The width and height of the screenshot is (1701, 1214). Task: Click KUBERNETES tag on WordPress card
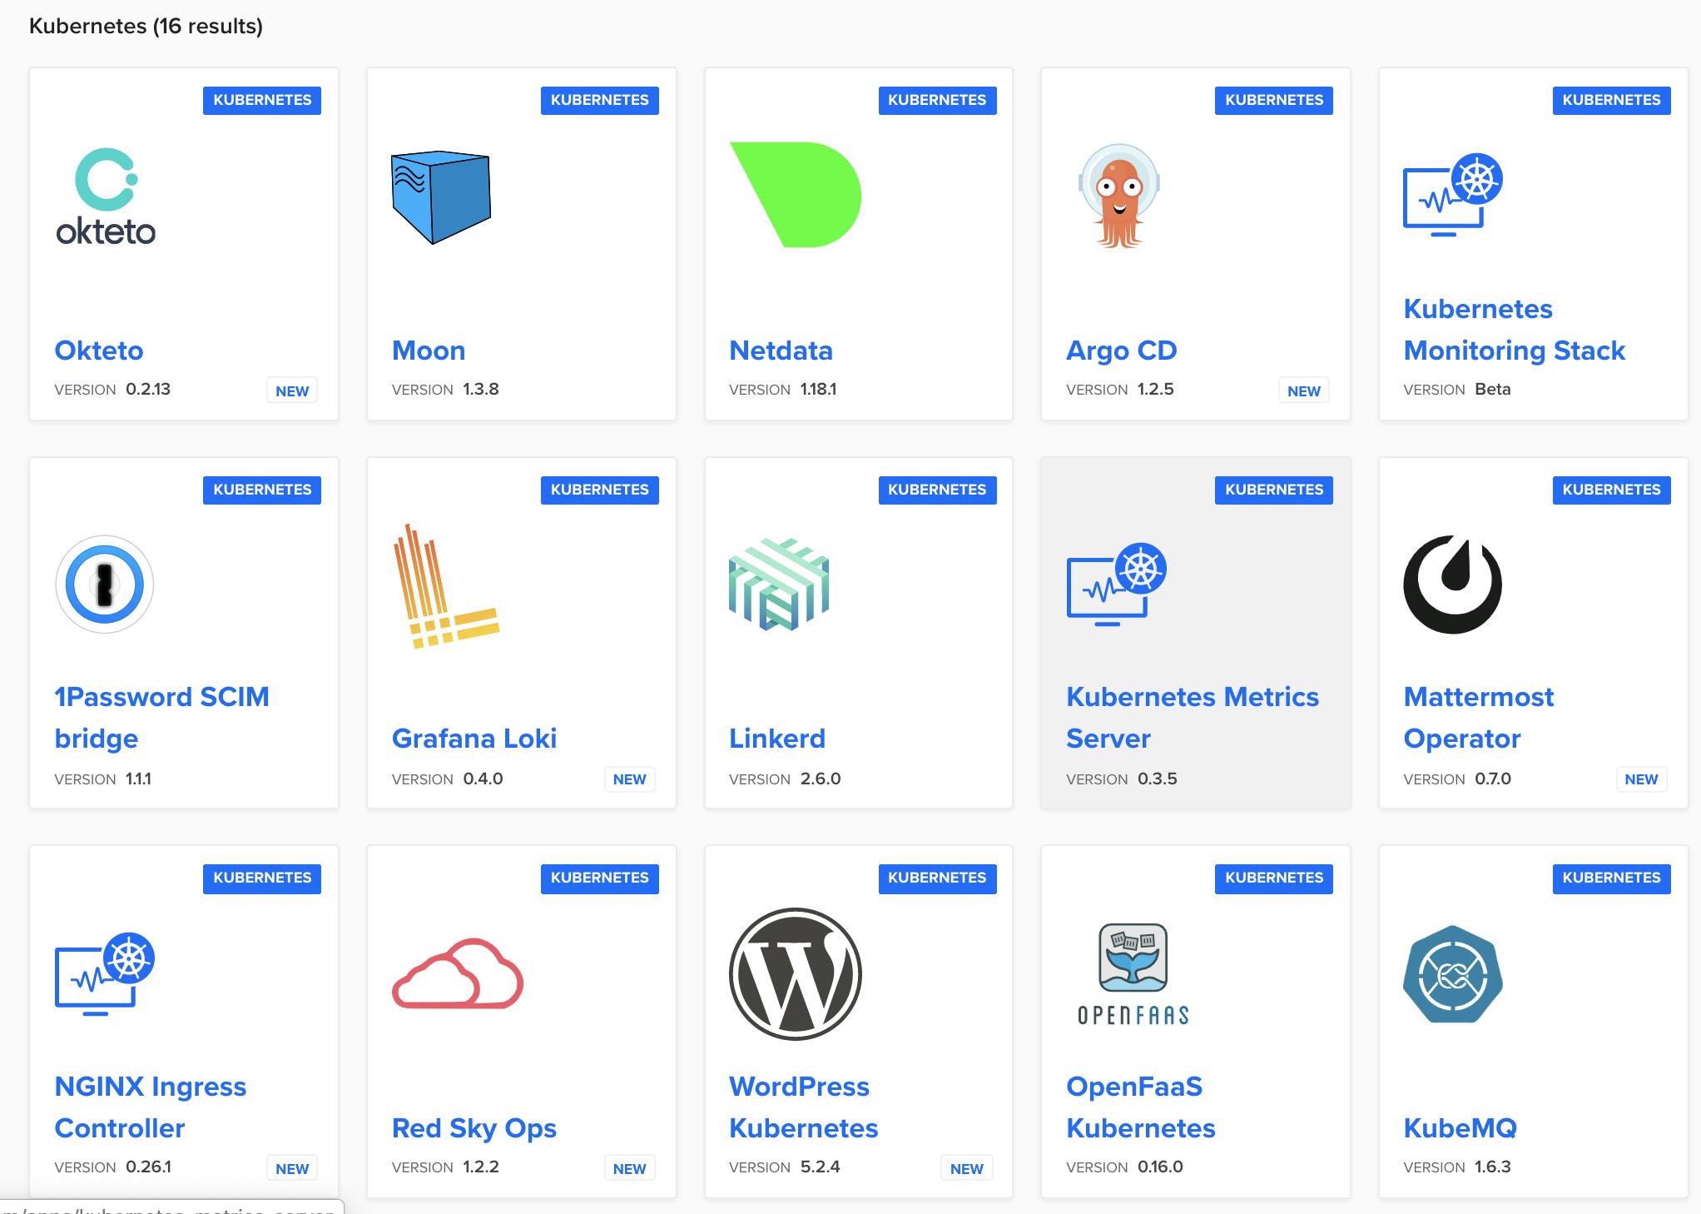[937, 878]
